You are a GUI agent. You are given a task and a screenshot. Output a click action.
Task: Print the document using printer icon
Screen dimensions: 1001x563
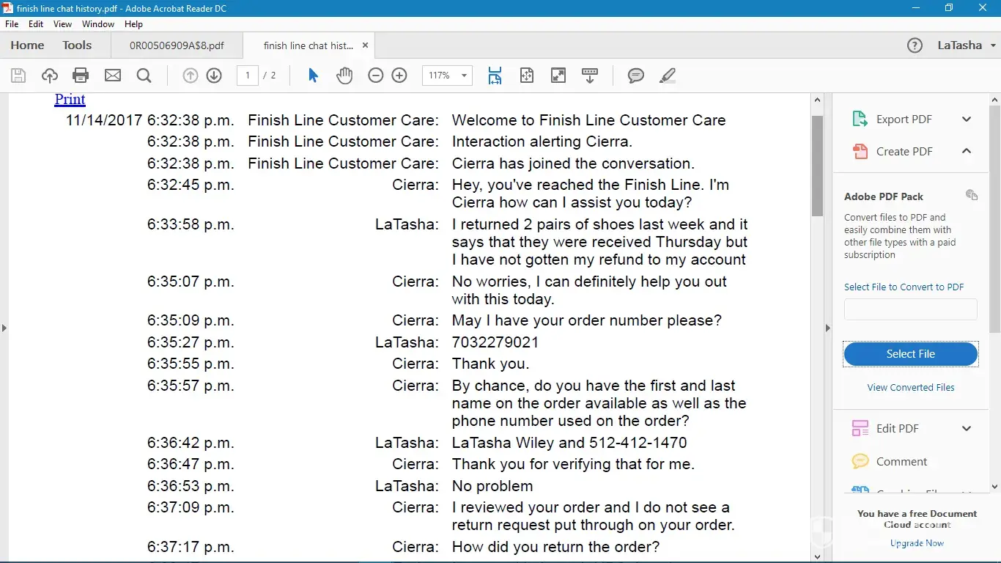pyautogui.click(x=81, y=76)
